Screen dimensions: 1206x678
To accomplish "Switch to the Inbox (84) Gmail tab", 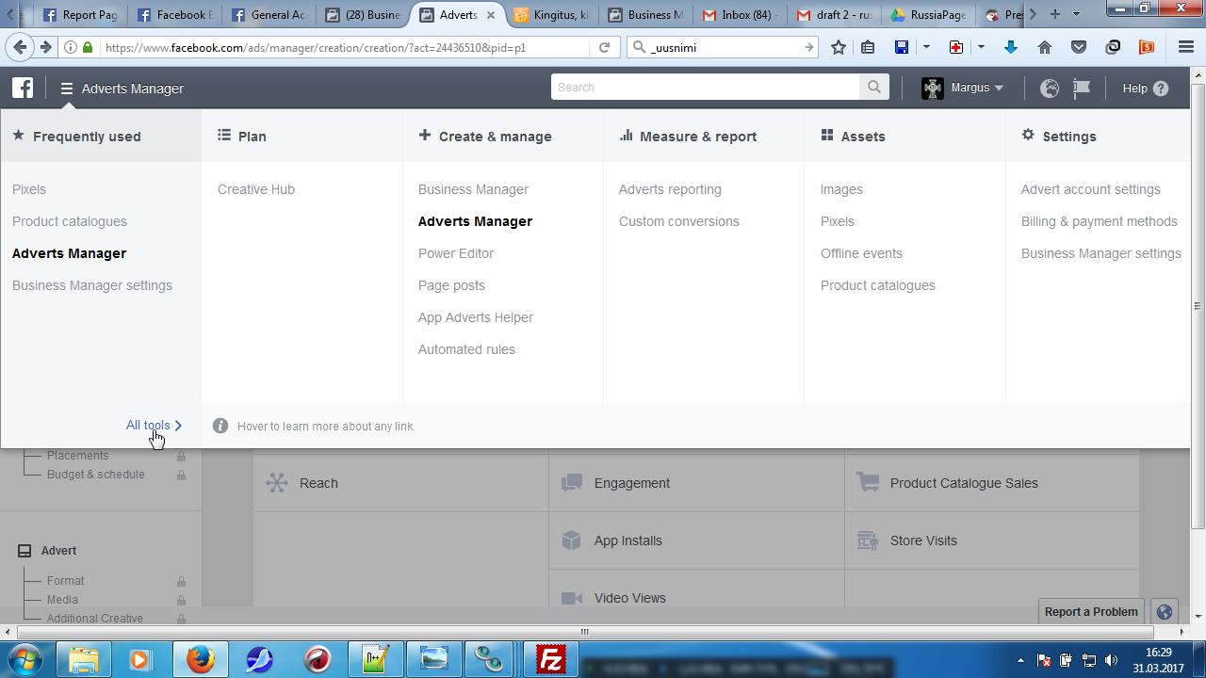I will point(739,15).
